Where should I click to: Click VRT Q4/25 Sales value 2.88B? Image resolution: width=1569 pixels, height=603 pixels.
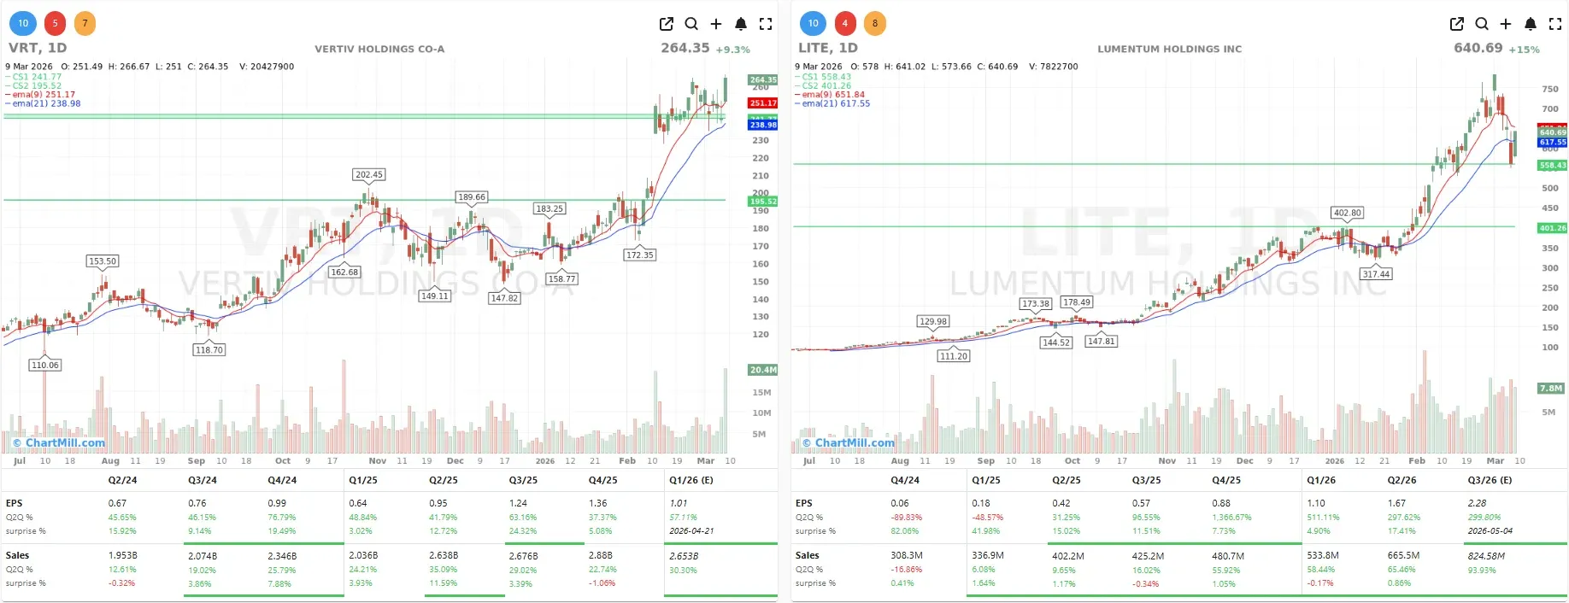click(x=602, y=555)
